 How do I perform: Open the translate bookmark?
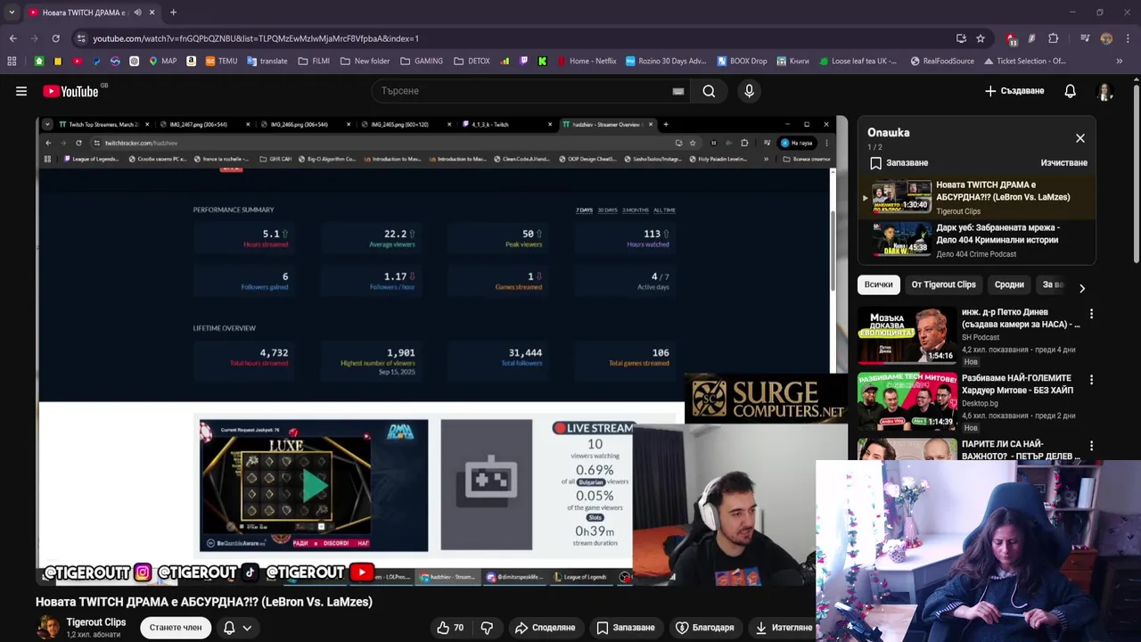pyautogui.click(x=267, y=62)
